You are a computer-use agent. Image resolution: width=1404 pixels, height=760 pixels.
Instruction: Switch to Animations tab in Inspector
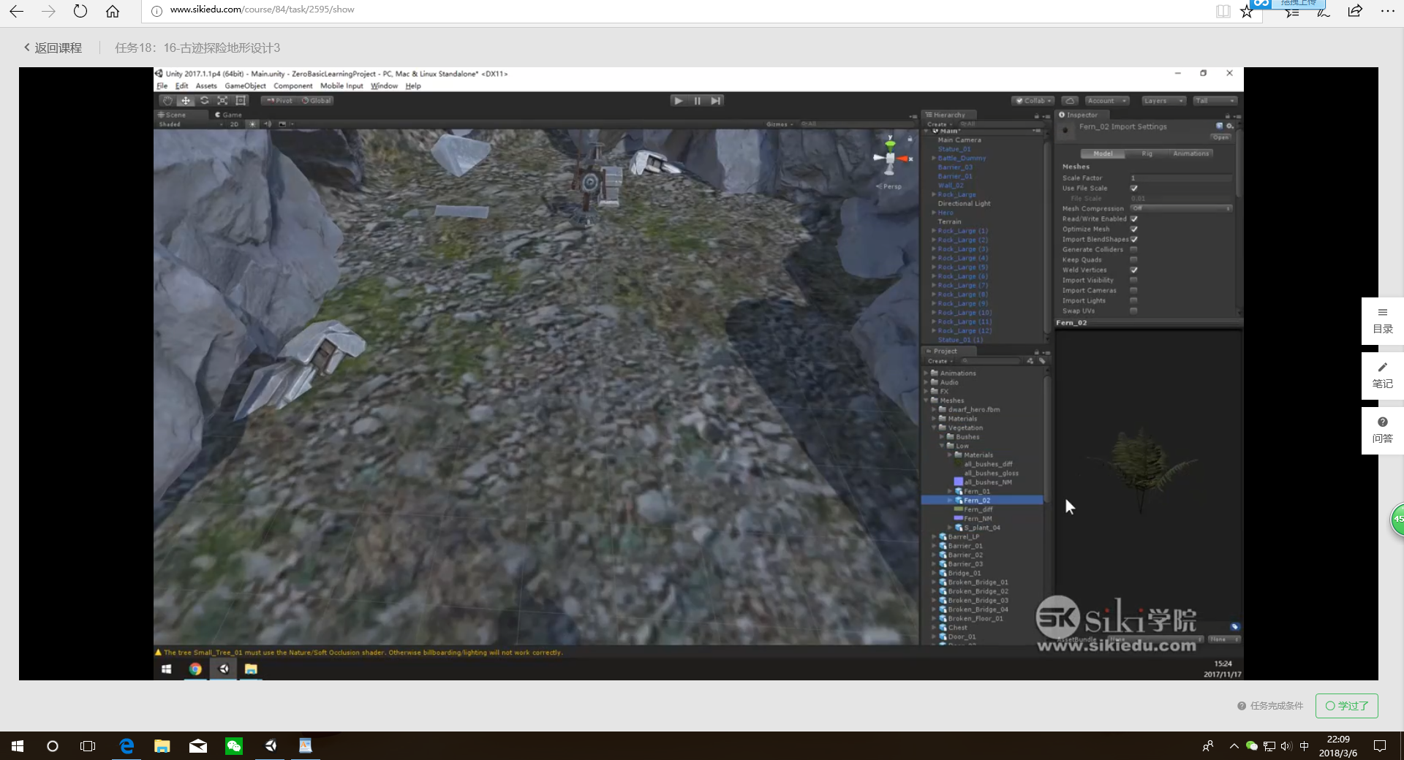coord(1190,154)
